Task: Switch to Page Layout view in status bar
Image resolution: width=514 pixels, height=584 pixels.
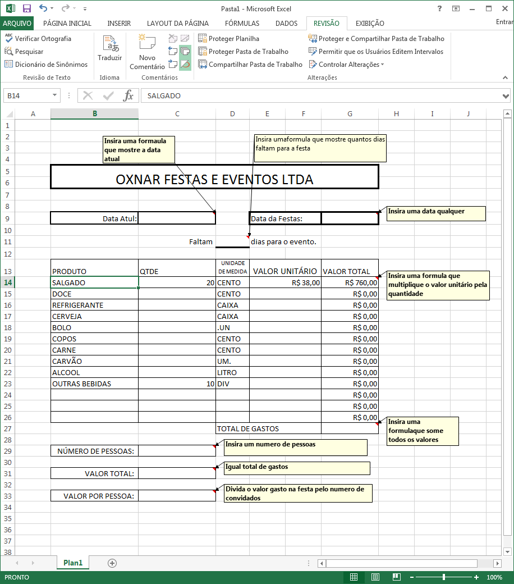Action: (x=375, y=577)
